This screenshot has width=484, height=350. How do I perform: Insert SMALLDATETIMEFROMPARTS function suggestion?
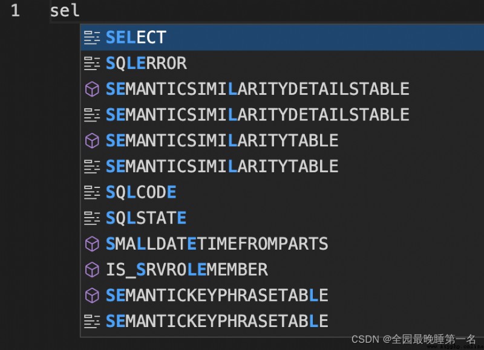[x=282, y=244]
